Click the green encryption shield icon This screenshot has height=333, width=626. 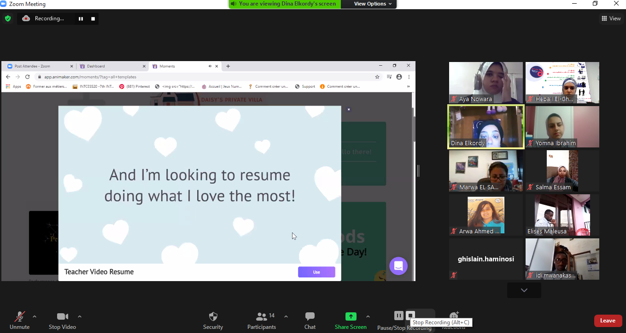(8, 18)
